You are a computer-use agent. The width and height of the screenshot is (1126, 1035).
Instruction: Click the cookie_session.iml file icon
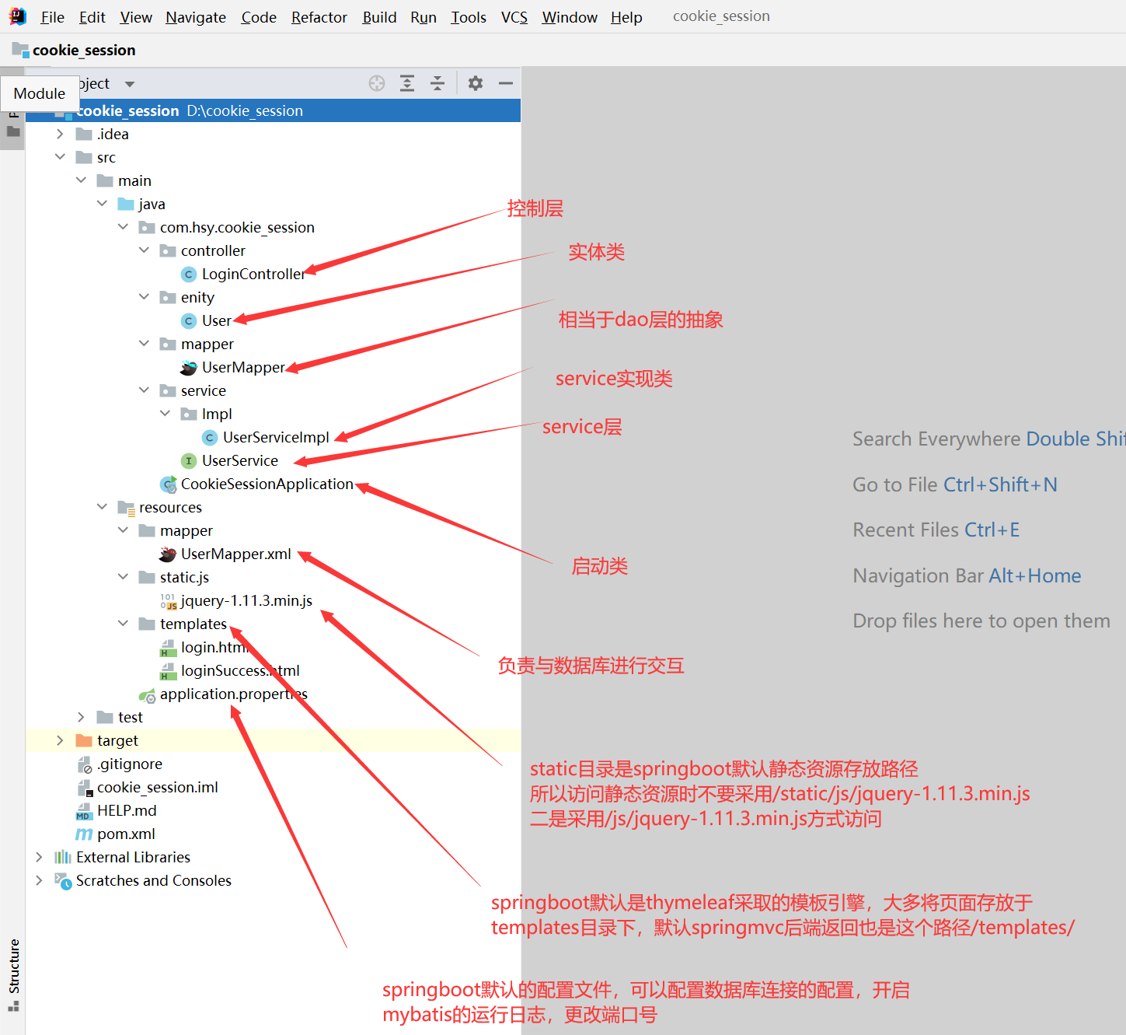click(x=85, y=788)
